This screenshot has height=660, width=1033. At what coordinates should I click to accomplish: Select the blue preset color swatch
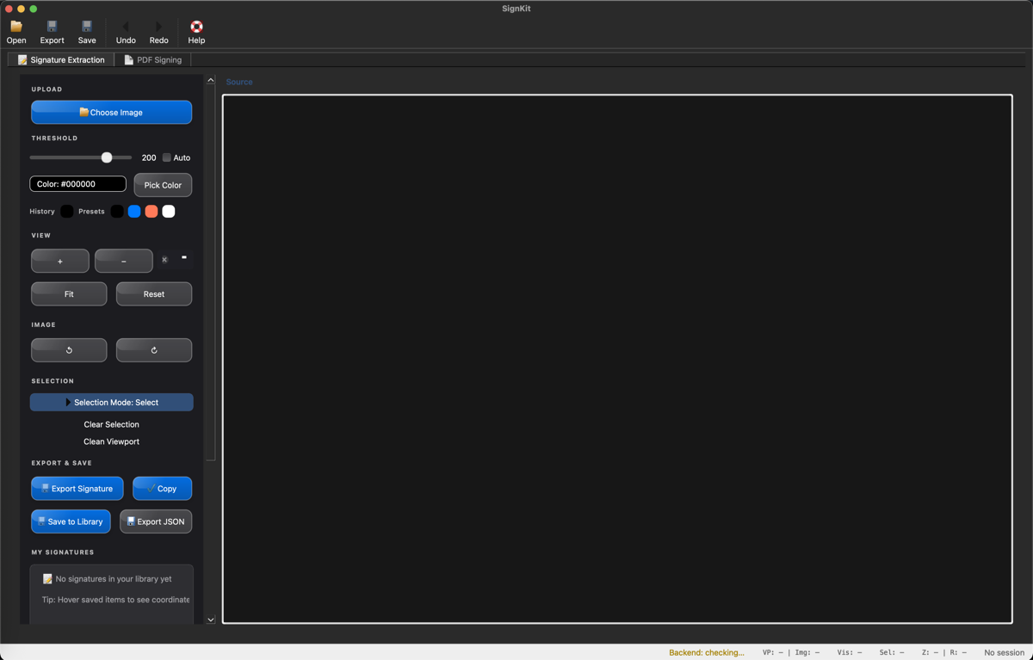(134, 212)
